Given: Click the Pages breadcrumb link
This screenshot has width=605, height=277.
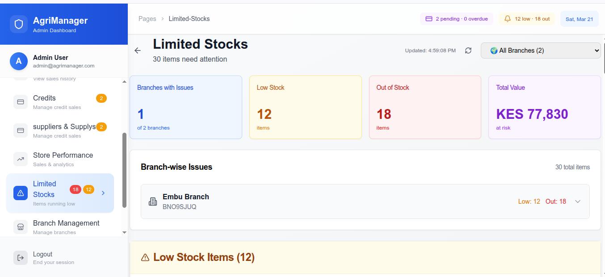Looking at the screenshot, I should (x=147, y=19).
